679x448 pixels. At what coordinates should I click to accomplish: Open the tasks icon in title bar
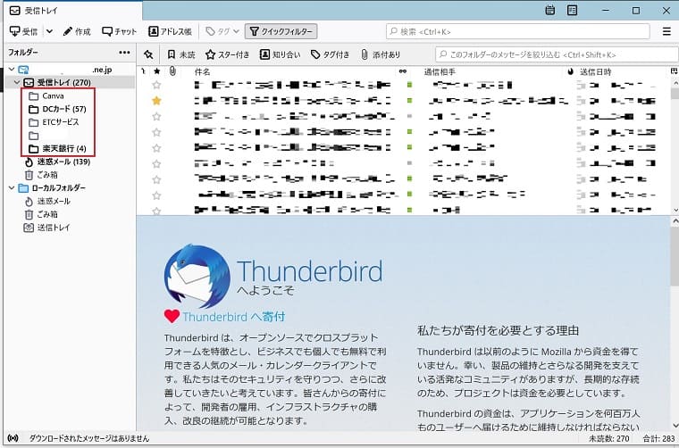point(572,11)
